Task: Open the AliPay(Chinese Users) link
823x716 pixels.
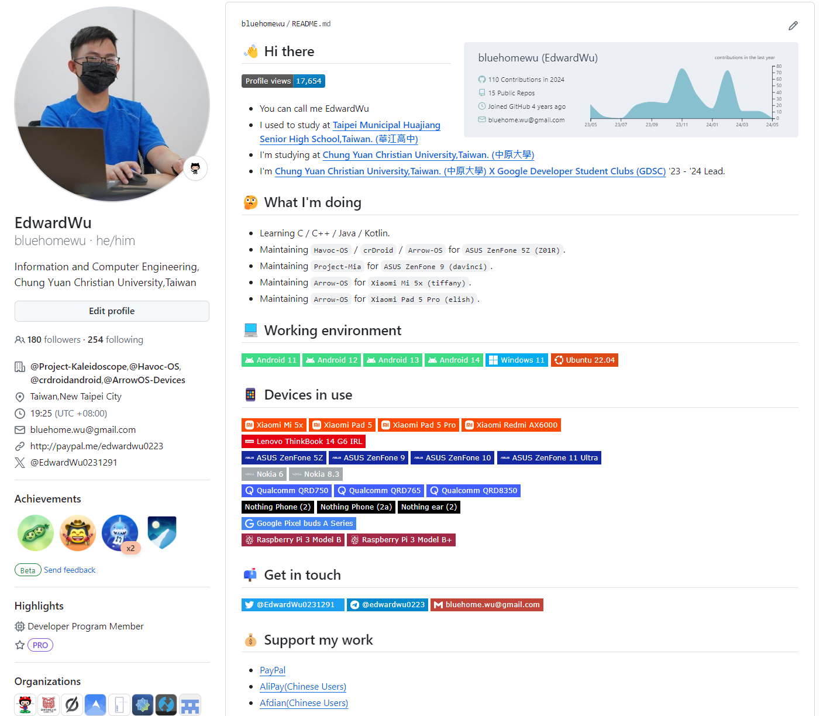Action: pyautogui.click(x=303, y=687)
